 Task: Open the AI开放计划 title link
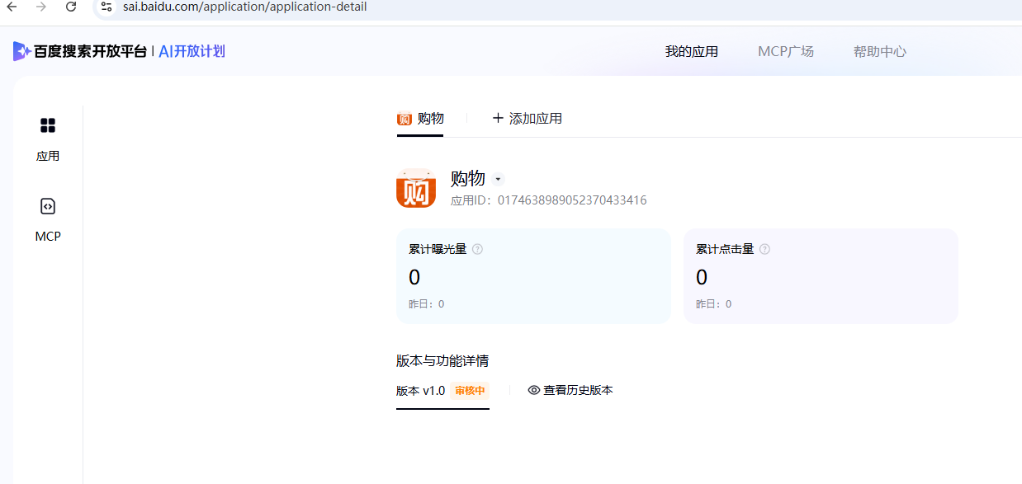[192, 51]
